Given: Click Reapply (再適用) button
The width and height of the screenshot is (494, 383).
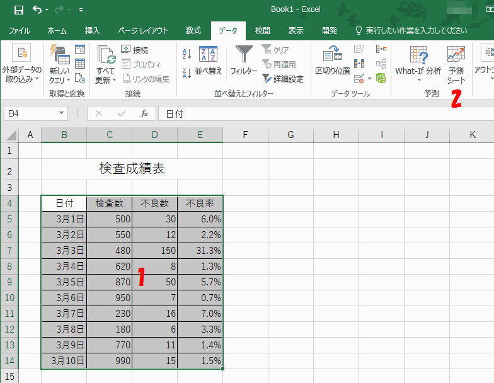Looking at the screenshot, I should click(x=279, y=64).
